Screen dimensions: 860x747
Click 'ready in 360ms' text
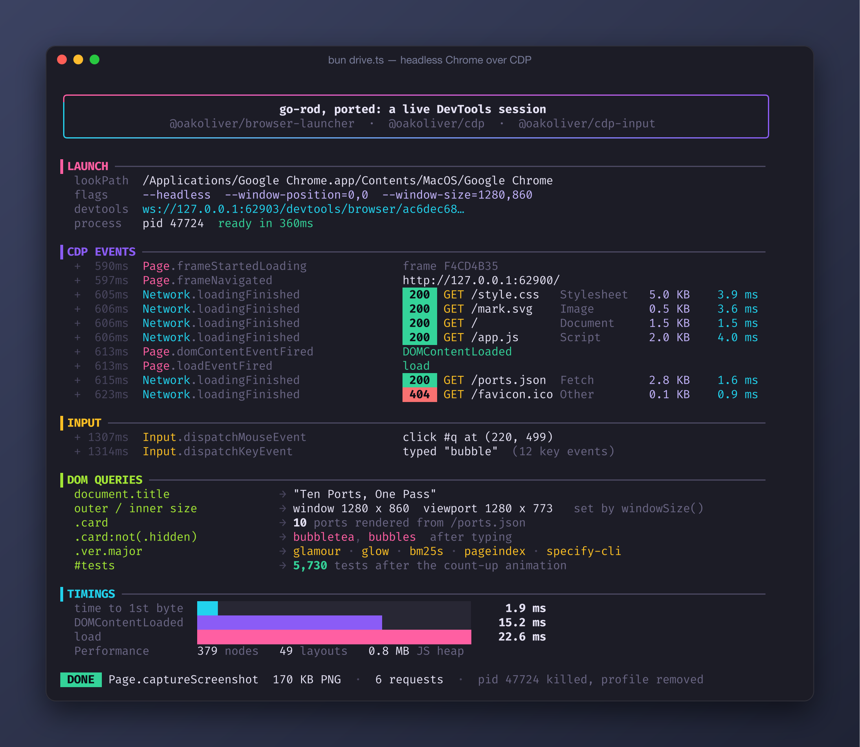coord(265,224)
